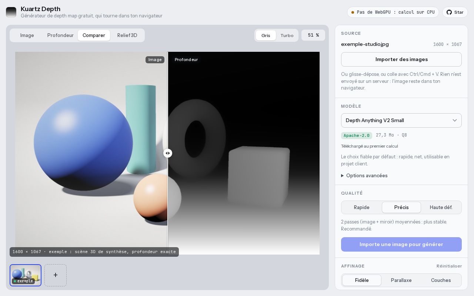
Task: Click the comparison slider handle arrows
Action: click(168, 153)
